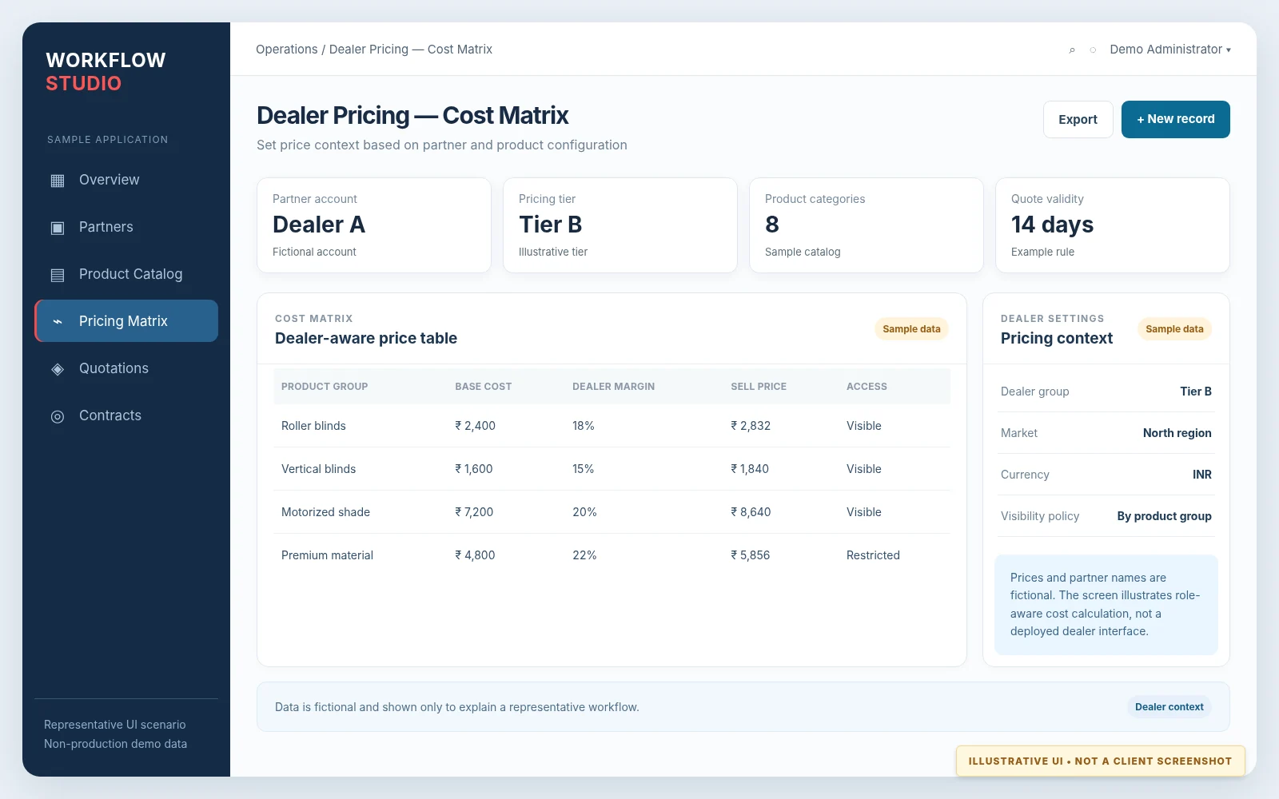Open the Demo Administrator user dropdown
Image resolution: width=1279 pixels, height=799 pixels.
point(1170,50)
